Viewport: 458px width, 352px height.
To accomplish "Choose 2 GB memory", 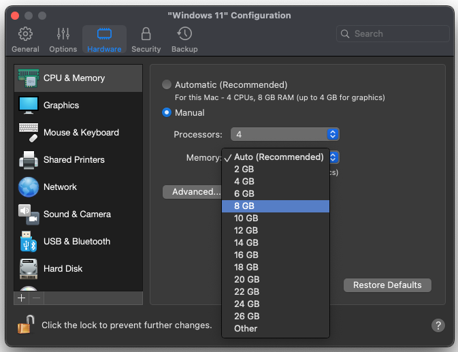I will tap(276, 169).
